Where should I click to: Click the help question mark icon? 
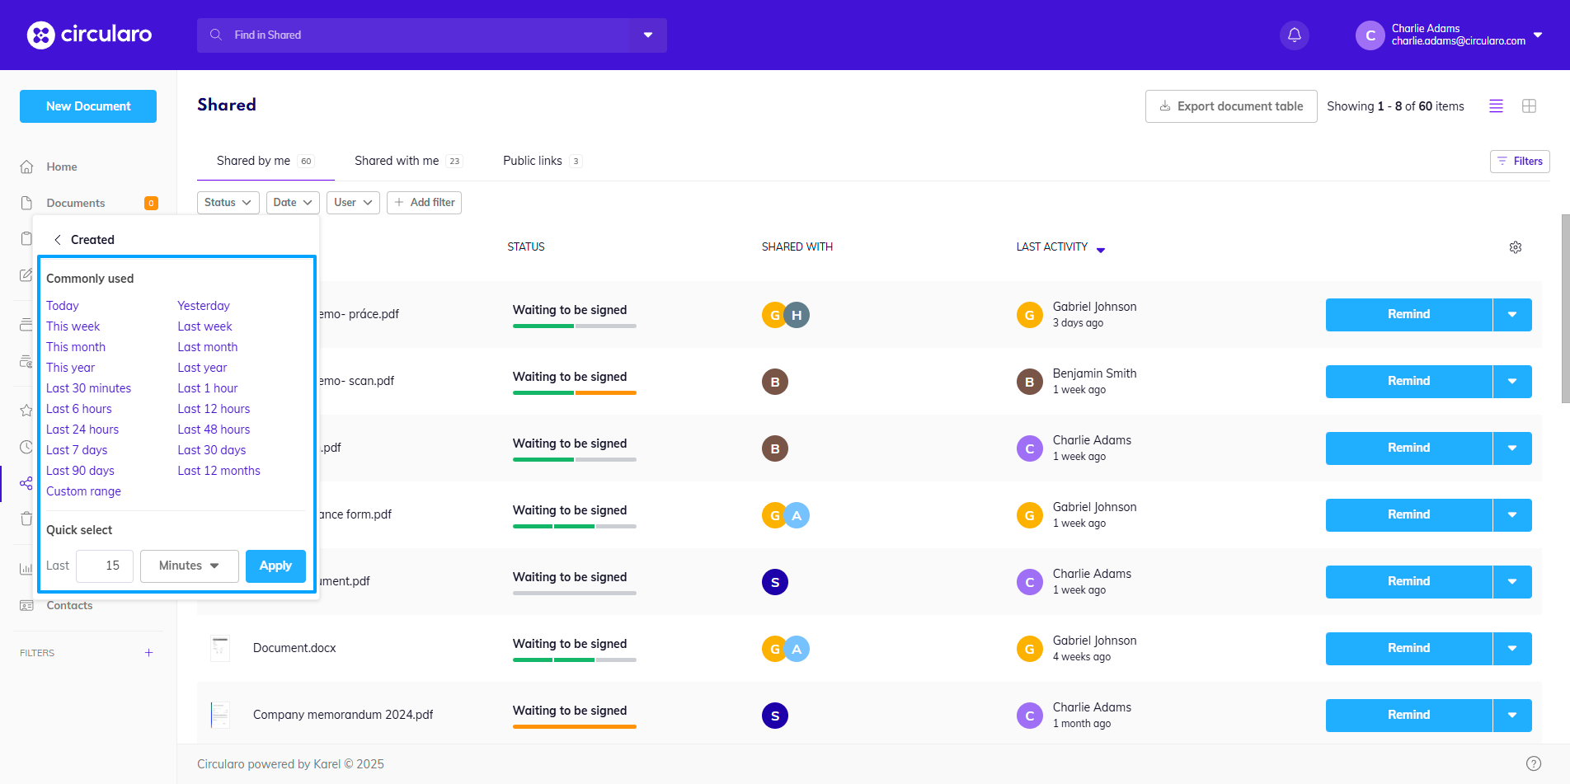pyautogui.click(x=1533, y=763)
